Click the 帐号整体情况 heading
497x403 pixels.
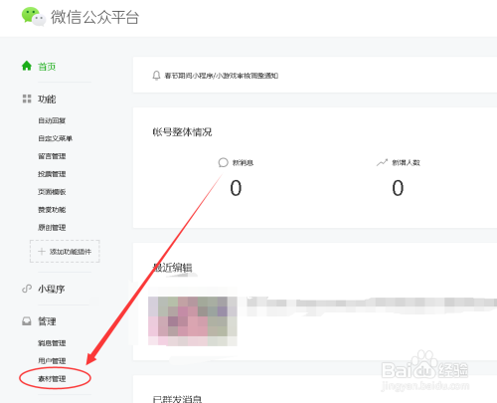pyautogui.click(x=182, y=132)
